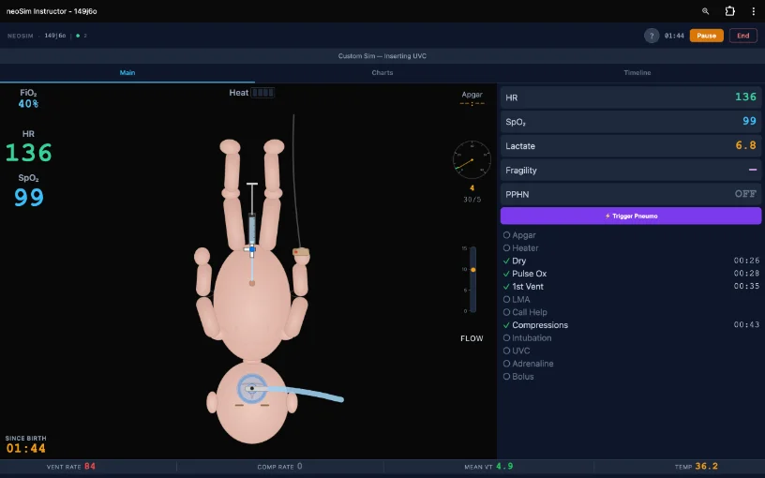
Task: Click the connected participants indicator in header
Action: pos(81,36)
